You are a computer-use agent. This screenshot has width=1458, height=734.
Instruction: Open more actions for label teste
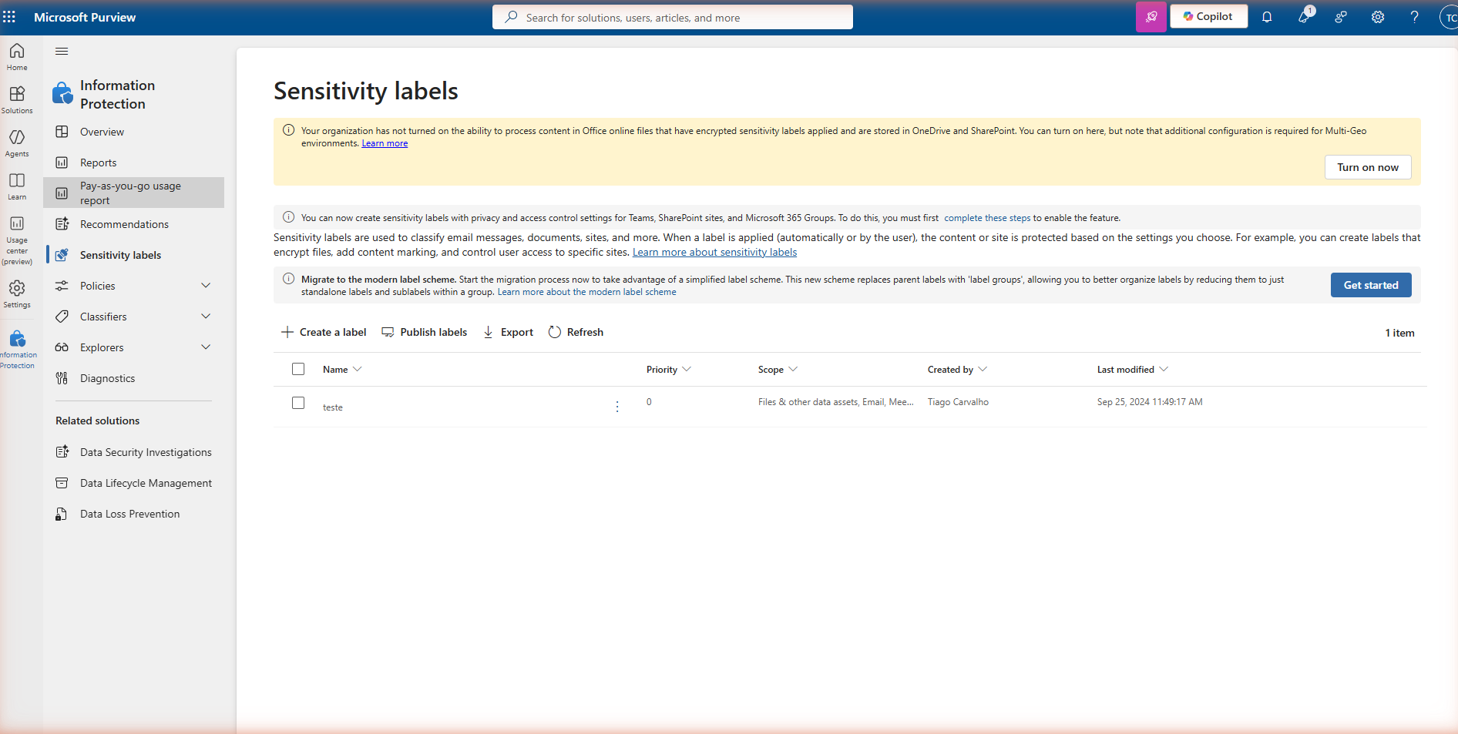tap(617, 407)
